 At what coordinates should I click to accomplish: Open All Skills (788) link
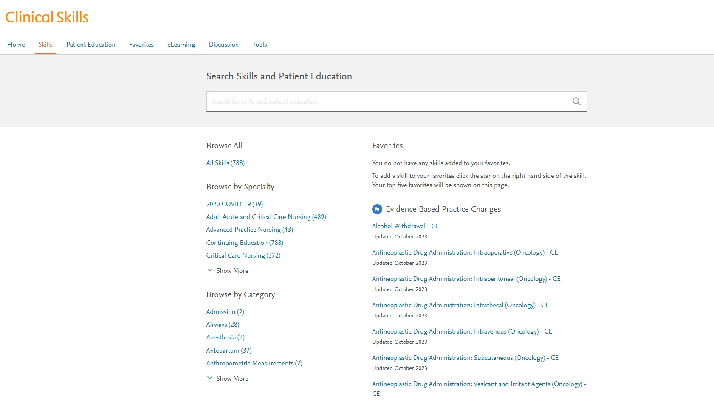225,163
